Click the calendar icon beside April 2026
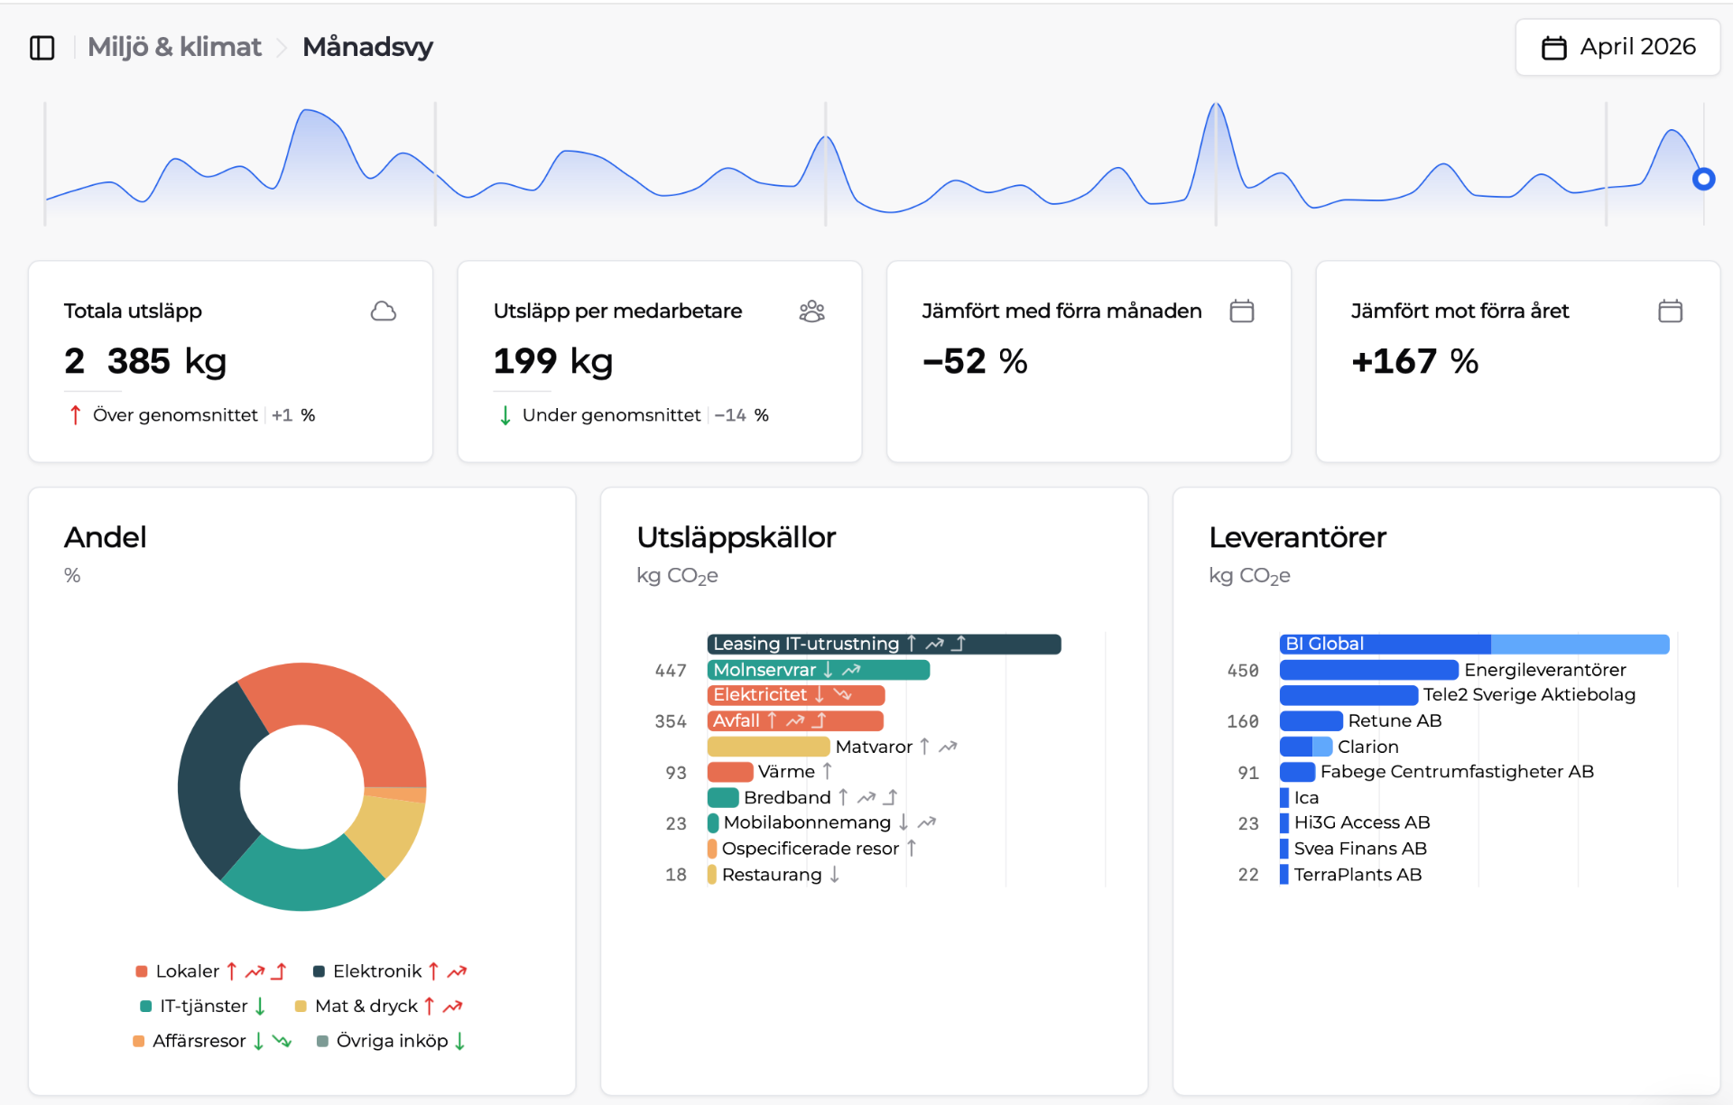 [1554, 48]
